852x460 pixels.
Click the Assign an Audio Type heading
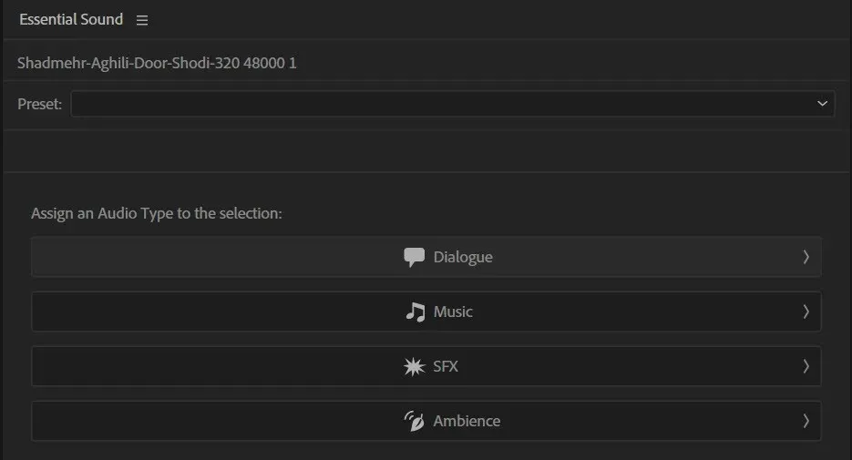tap(157, 213)
